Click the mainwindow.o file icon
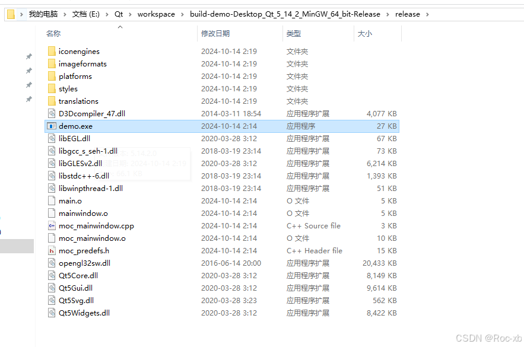This screenshot has height=347, width=524. [52, 213]
